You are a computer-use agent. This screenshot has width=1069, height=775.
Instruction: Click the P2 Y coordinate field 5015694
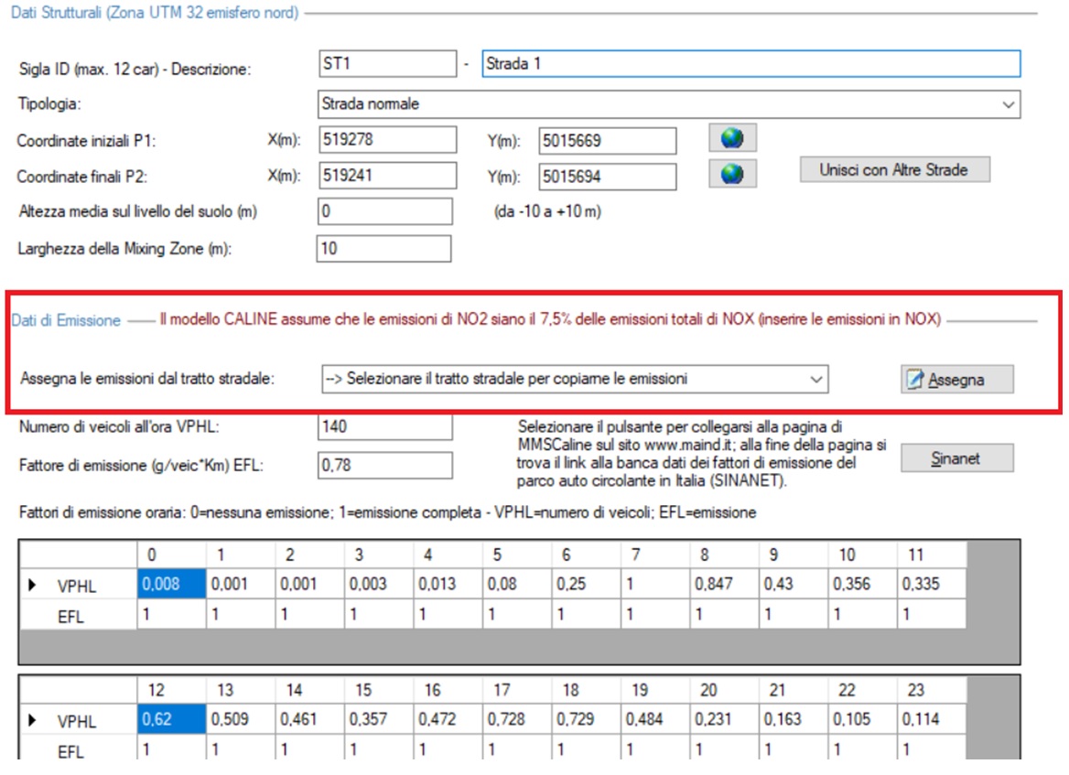coord(607,175)
